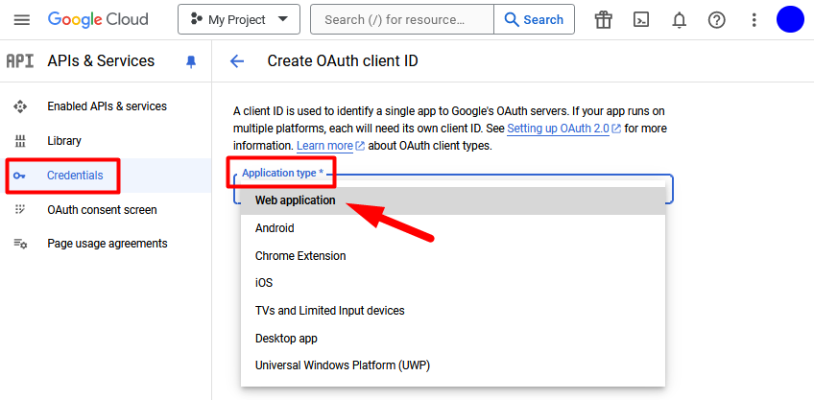Open Enabled APIs & services page

(106, 106)
